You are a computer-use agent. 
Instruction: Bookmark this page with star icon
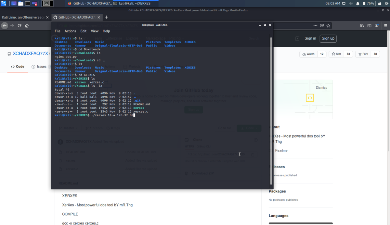(x=328, y=26)
